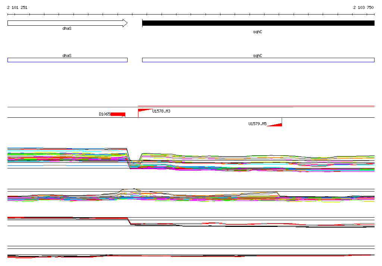Click the dhaS label under the arrow
Screen dimensions: 382x266
tap(67, 28)
